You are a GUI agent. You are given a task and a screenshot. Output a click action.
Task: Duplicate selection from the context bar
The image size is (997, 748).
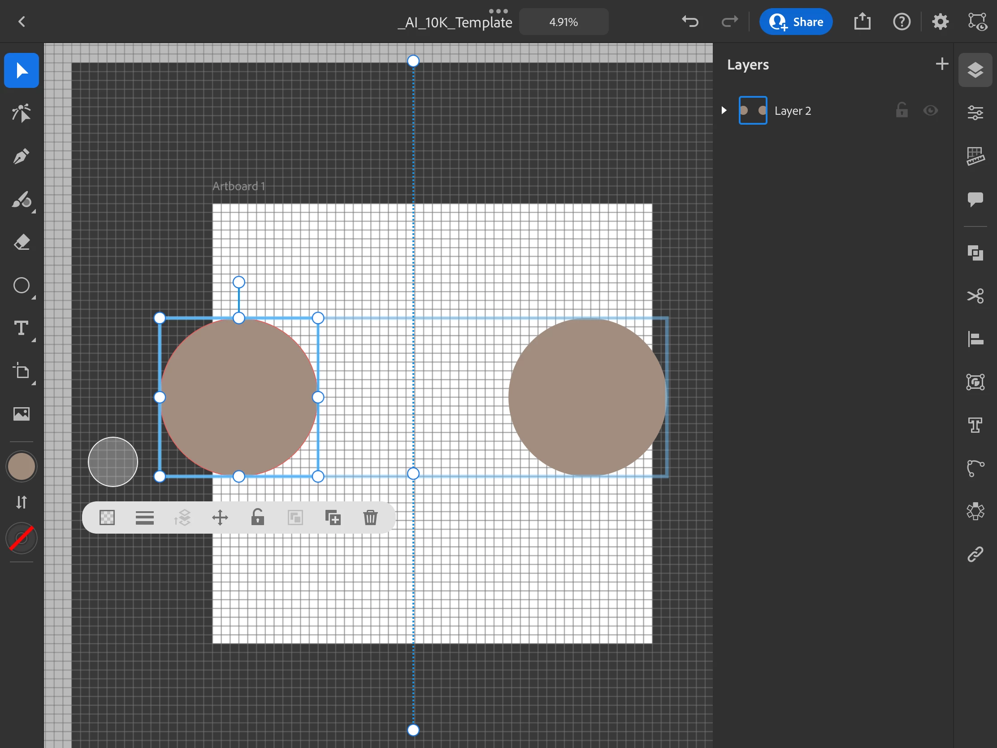tap(333, 517)
